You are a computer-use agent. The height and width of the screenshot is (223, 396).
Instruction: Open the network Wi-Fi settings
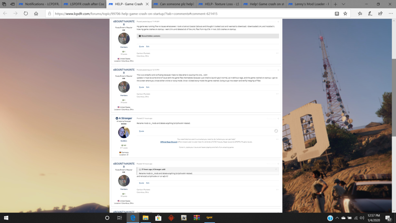click(356, 218)
